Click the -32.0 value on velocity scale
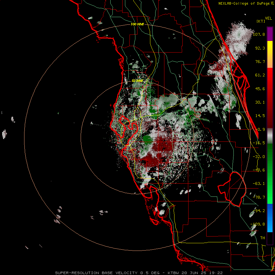The width and height of the screenshot is (275, 275). [259, 157]
